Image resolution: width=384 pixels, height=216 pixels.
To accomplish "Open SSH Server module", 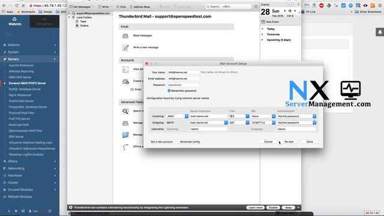I will coord(16,137).
